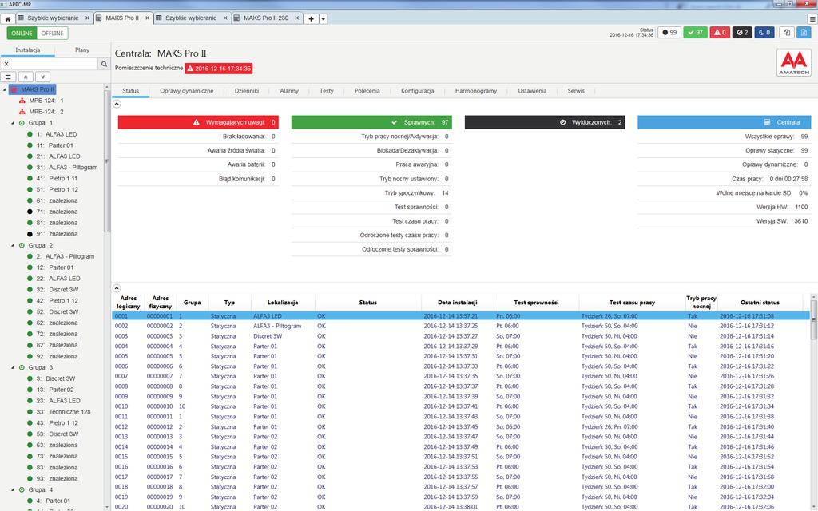Image resolution: width=818 pixels, height=511 pixels.
Task: Collapse the MAKS Pro II tree root
Action: [5, 89]
